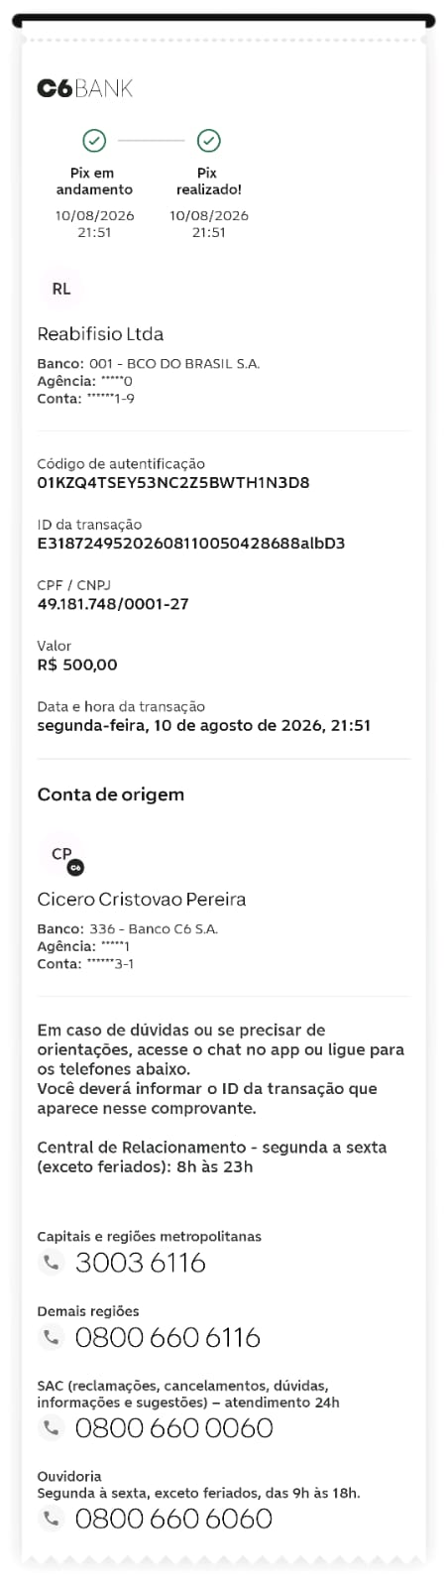Viewport: 448px width, 1587px height.
Task: Click the recipient name Reabifisio Ltda
Action: 100,334
